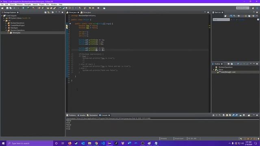This screenshot has width=260, height=146.
Task: Click the Task List help icon
Action: pos(258,19)
